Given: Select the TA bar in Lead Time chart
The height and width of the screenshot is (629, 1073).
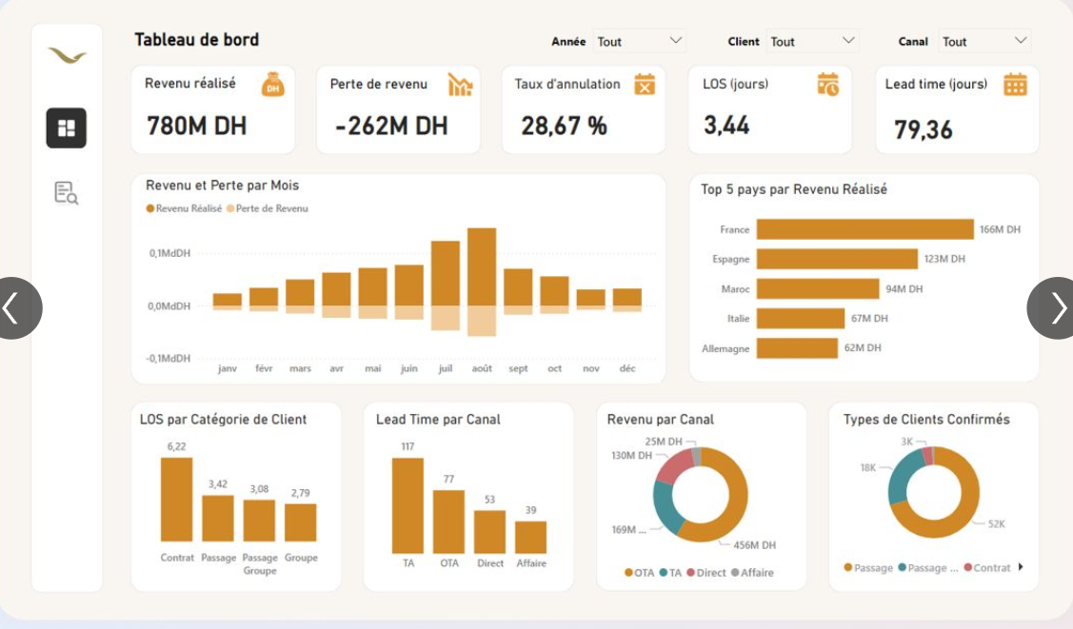Looking at the screenshot, I should (x=407, y=506).
